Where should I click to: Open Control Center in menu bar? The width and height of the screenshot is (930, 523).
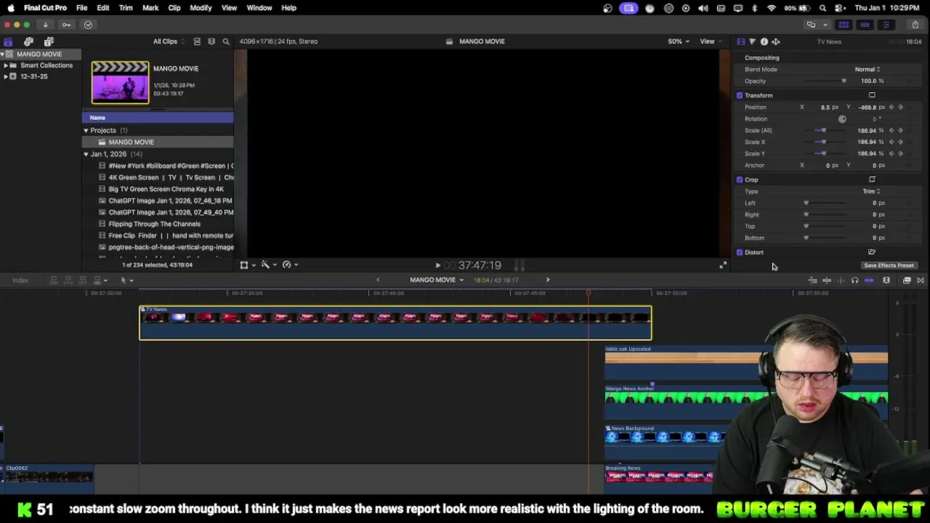click(x=839, y=8)
